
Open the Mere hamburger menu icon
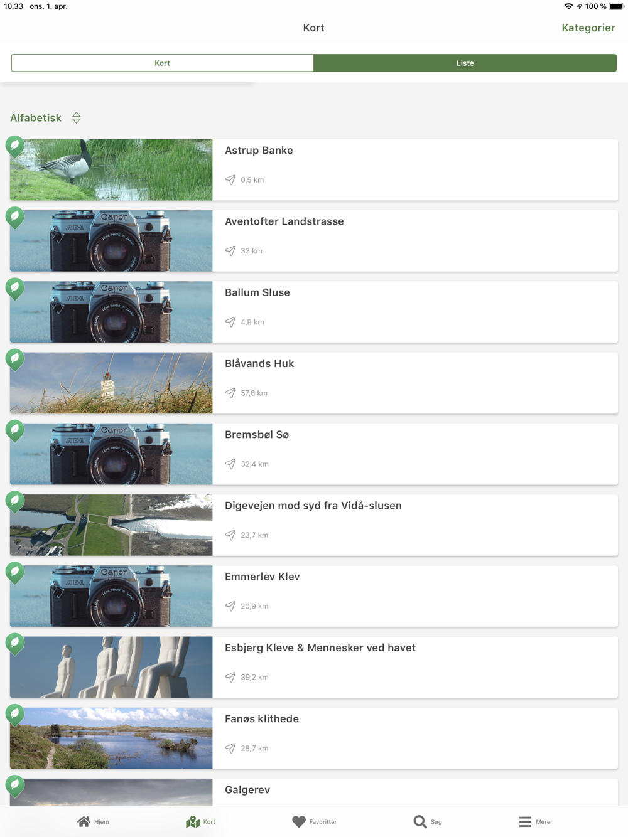(x=525, y=821)
